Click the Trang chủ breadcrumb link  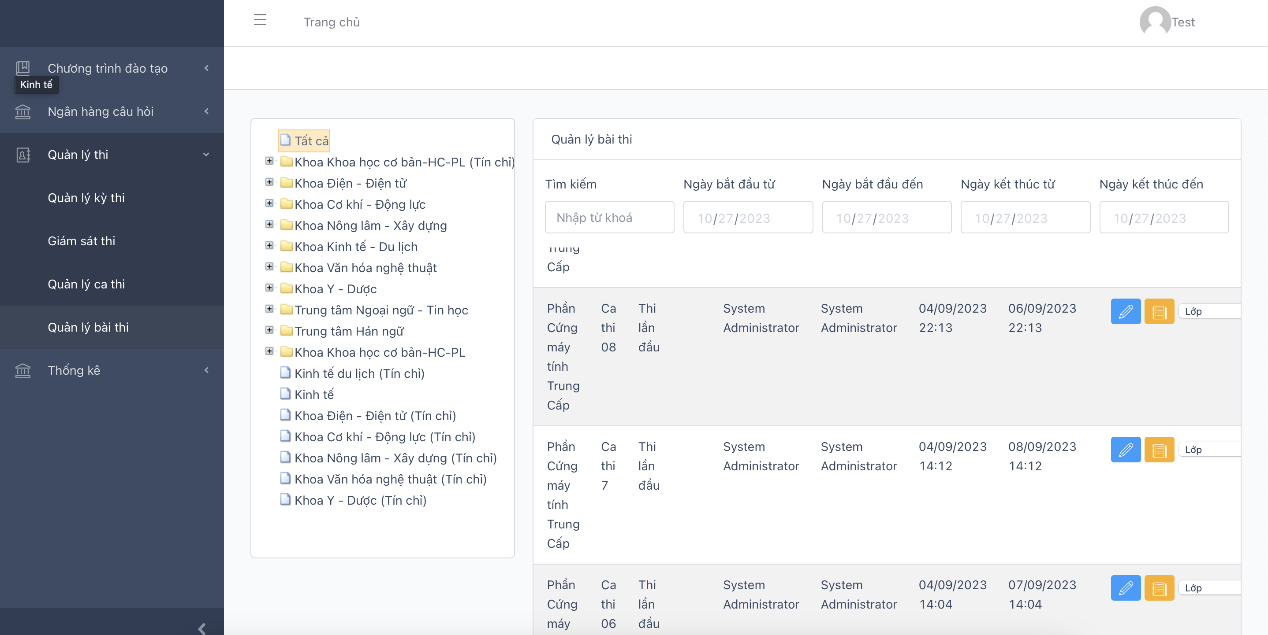(331, 22)
